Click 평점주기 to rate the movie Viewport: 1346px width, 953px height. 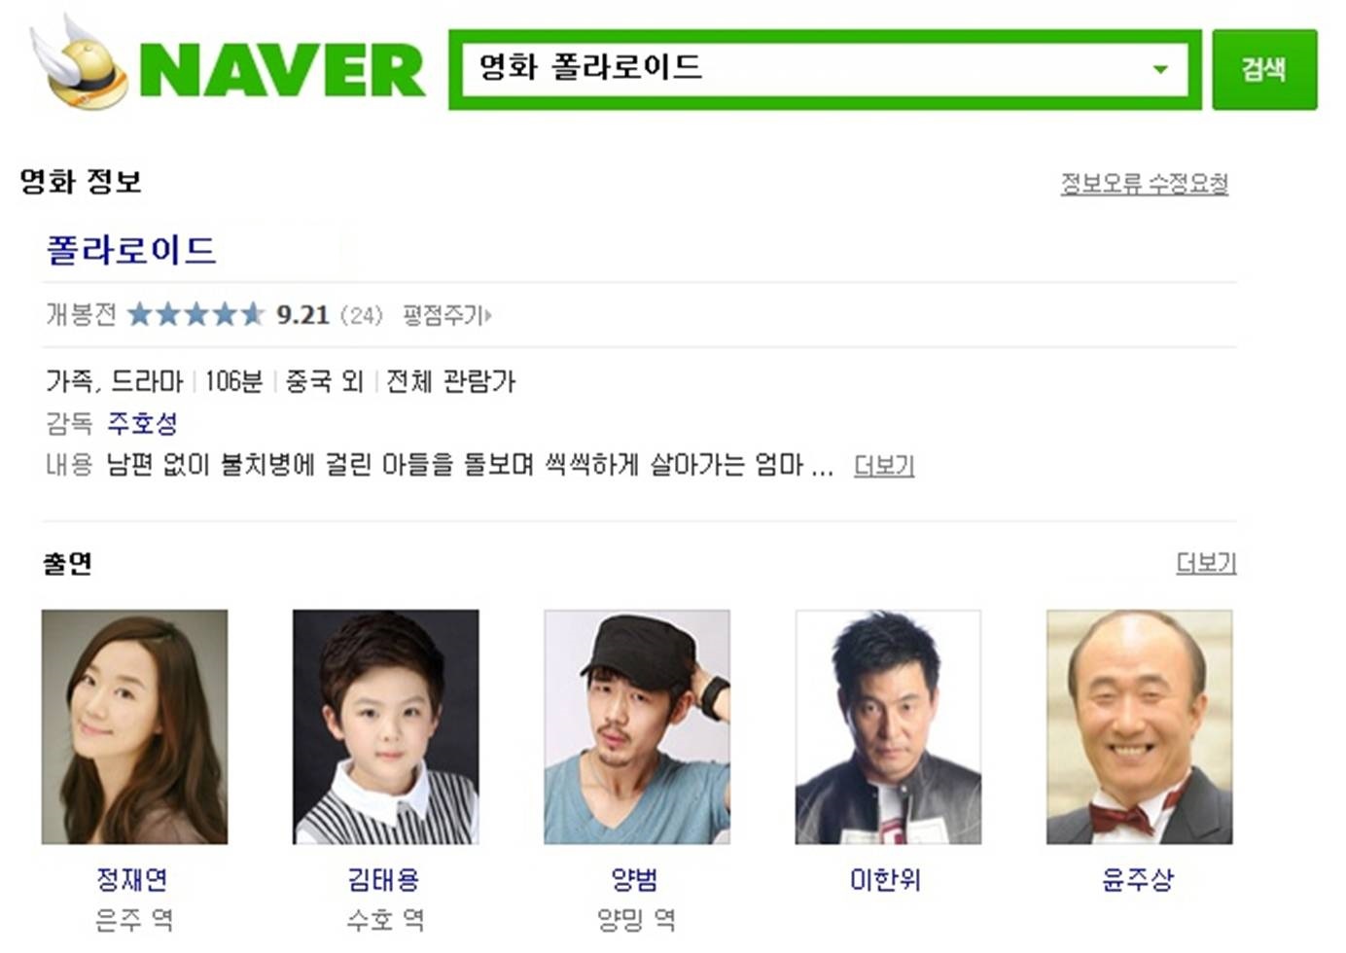(447, 315)
